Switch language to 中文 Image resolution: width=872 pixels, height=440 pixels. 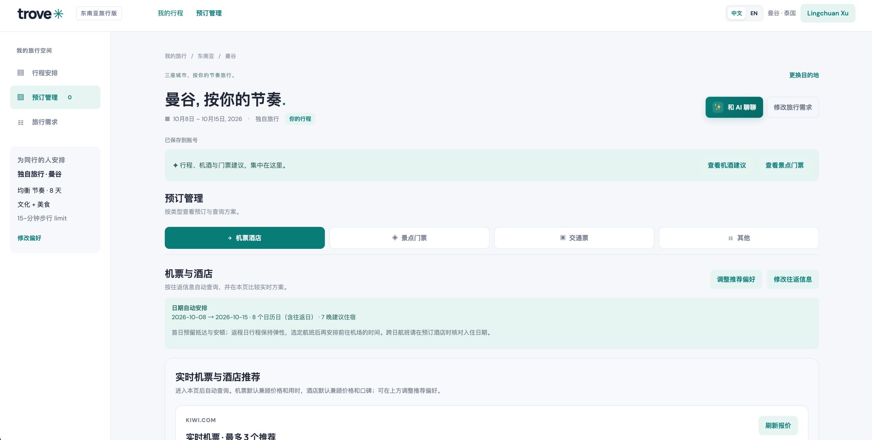click(736, 13)
